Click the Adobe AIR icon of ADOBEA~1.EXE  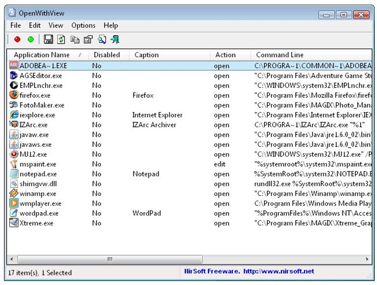tap(13, 65)
